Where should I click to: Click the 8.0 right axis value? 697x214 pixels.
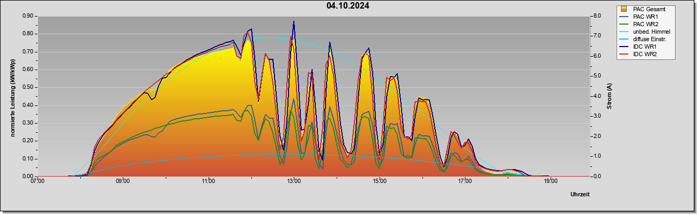pos(597,16)
